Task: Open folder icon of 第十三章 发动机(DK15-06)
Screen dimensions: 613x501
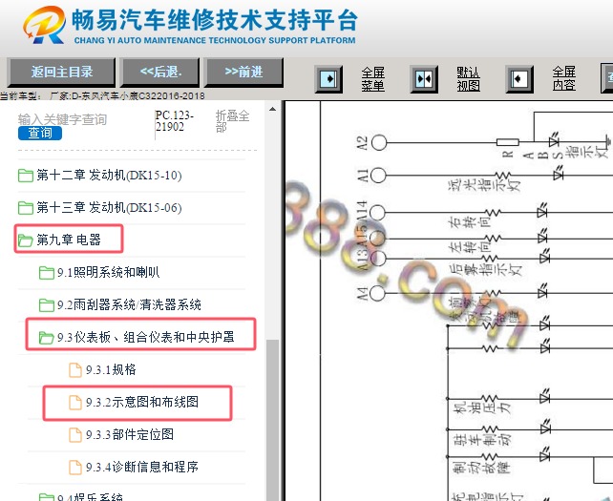Action: 26,208
